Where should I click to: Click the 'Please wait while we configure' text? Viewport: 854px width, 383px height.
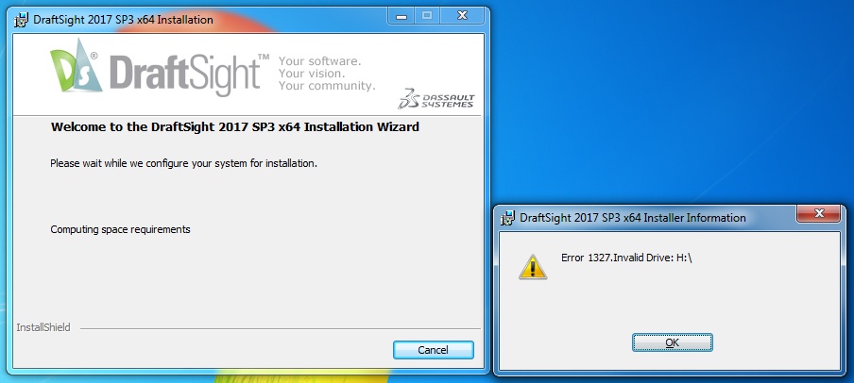click(x=183, y=163)
